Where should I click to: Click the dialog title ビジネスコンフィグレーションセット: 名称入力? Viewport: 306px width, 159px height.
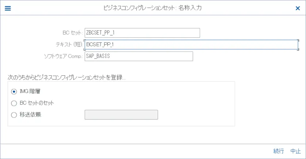[152, 8]
